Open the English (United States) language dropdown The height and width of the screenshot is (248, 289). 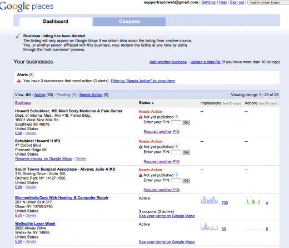pos(268,3)
